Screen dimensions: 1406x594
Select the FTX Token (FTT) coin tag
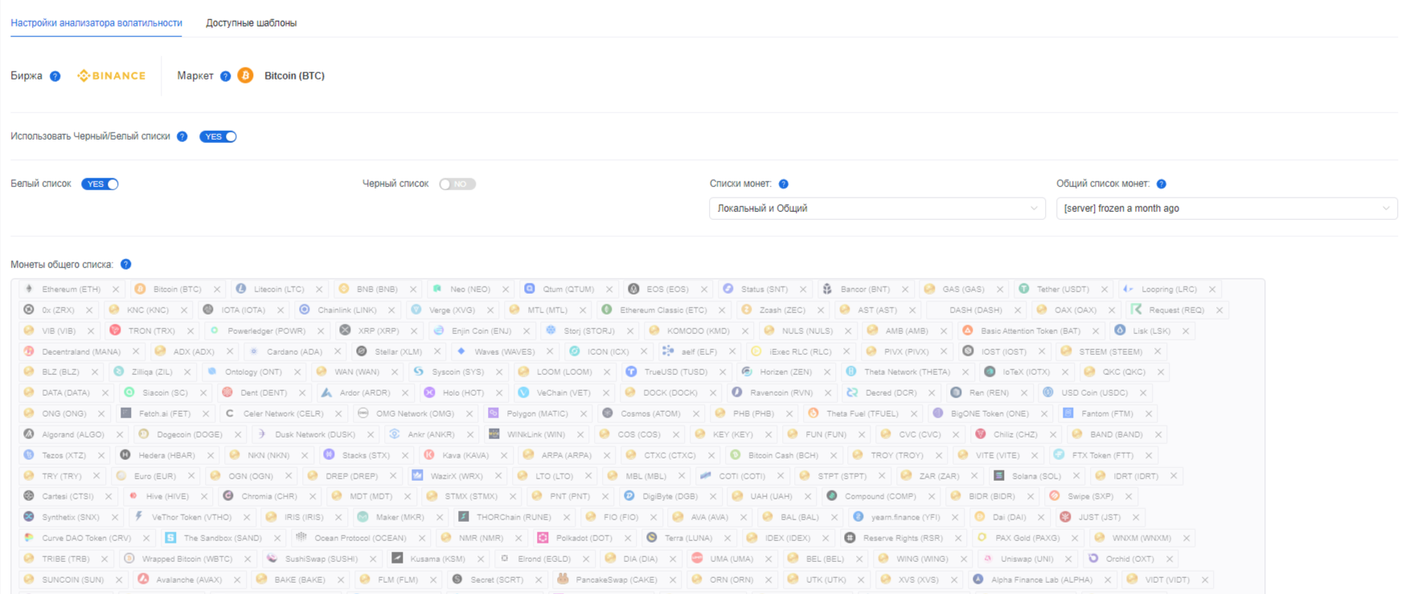pyautogui.click(x=1102, y=455)
